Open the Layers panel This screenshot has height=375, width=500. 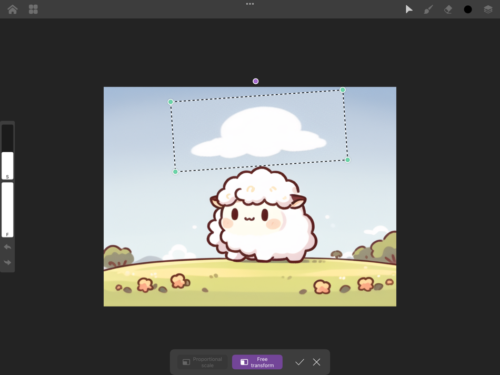pos(488,9)
